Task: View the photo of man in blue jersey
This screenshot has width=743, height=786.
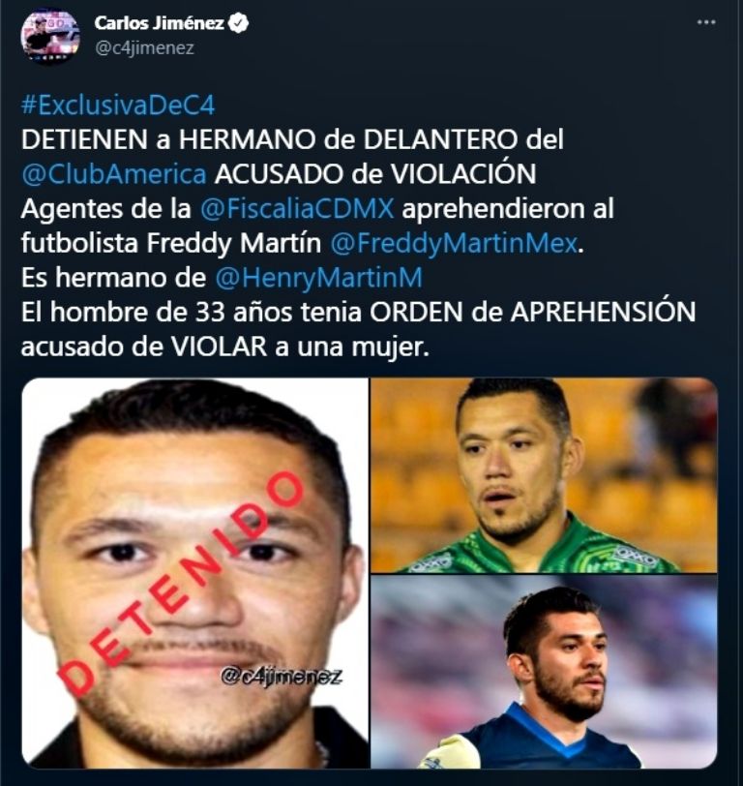Action: point(544,672)
